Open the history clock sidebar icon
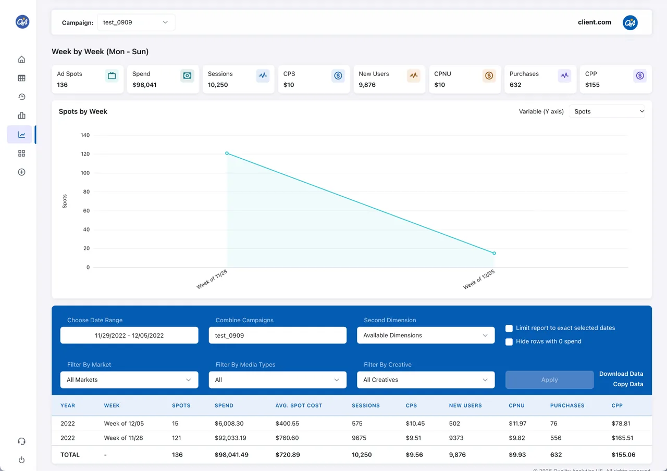Image resolution: width=667 pixels, height=471 pixels. point(21,97)
